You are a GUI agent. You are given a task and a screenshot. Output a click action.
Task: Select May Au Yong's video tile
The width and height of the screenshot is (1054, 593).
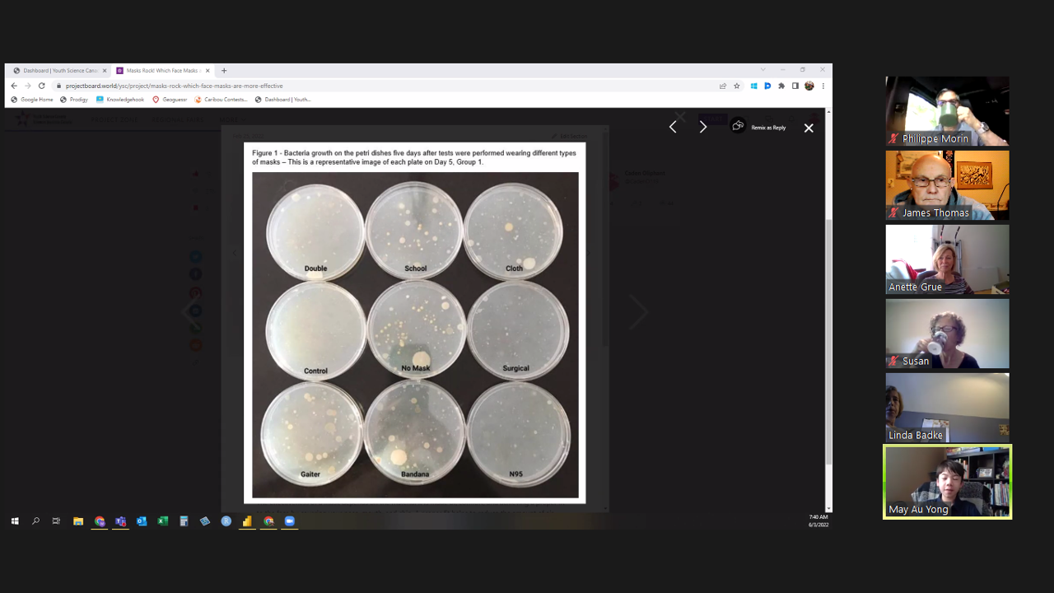point(947,482)
